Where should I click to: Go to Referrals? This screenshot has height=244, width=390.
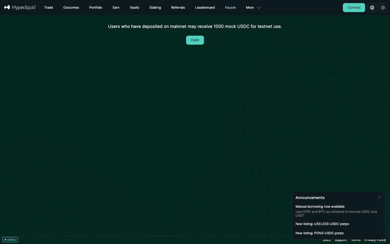178,8
